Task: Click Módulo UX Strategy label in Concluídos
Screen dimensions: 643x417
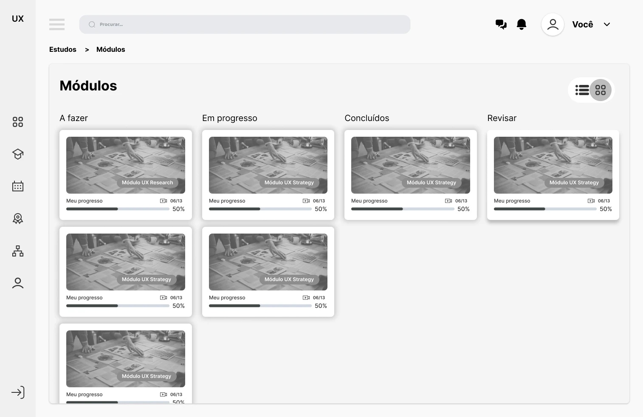Action: coord(431,183)
